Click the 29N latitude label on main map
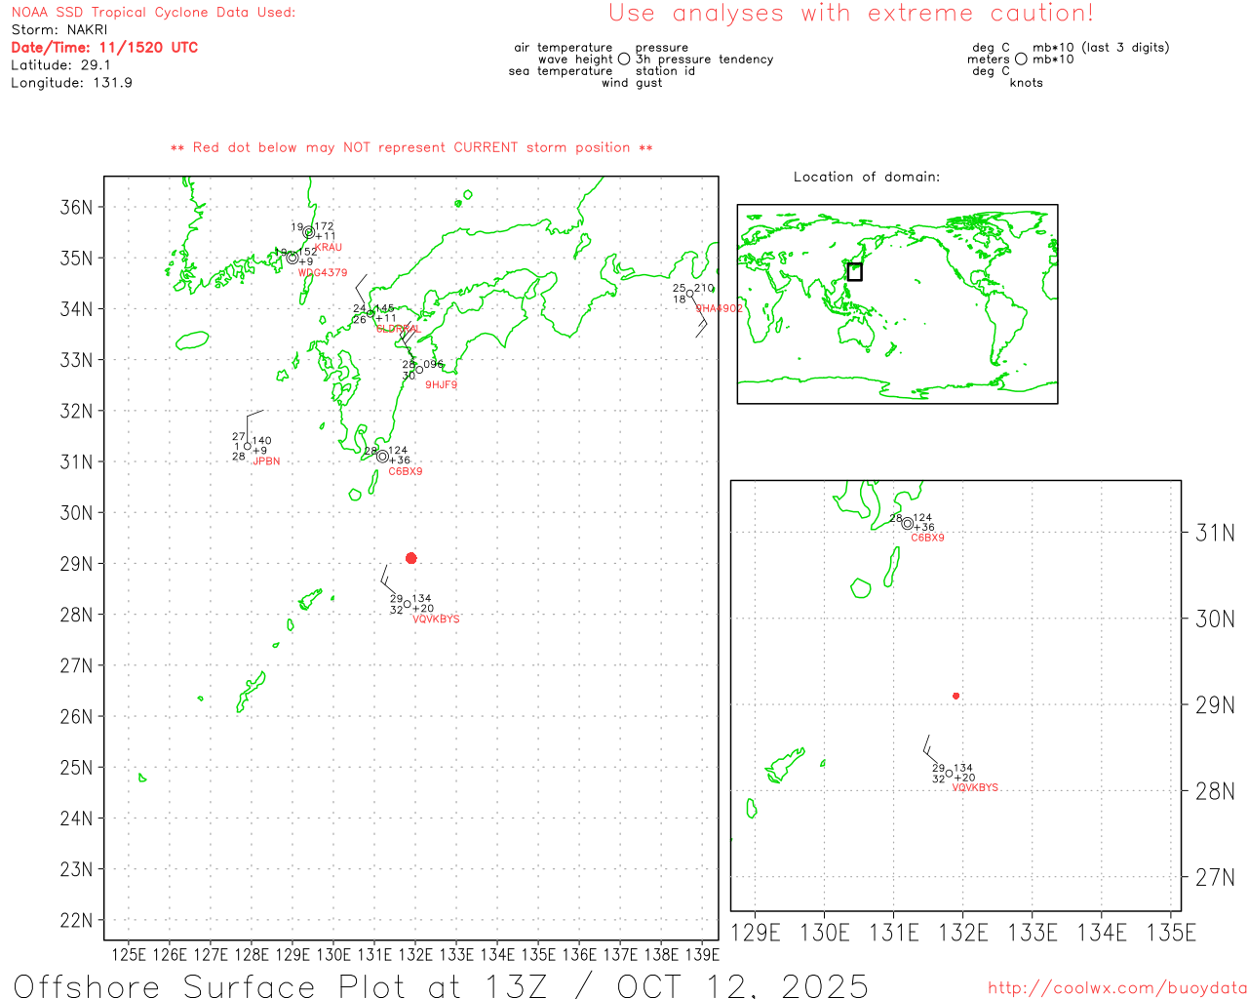This screenshot has height=999, width=1248. coord(76,564)
